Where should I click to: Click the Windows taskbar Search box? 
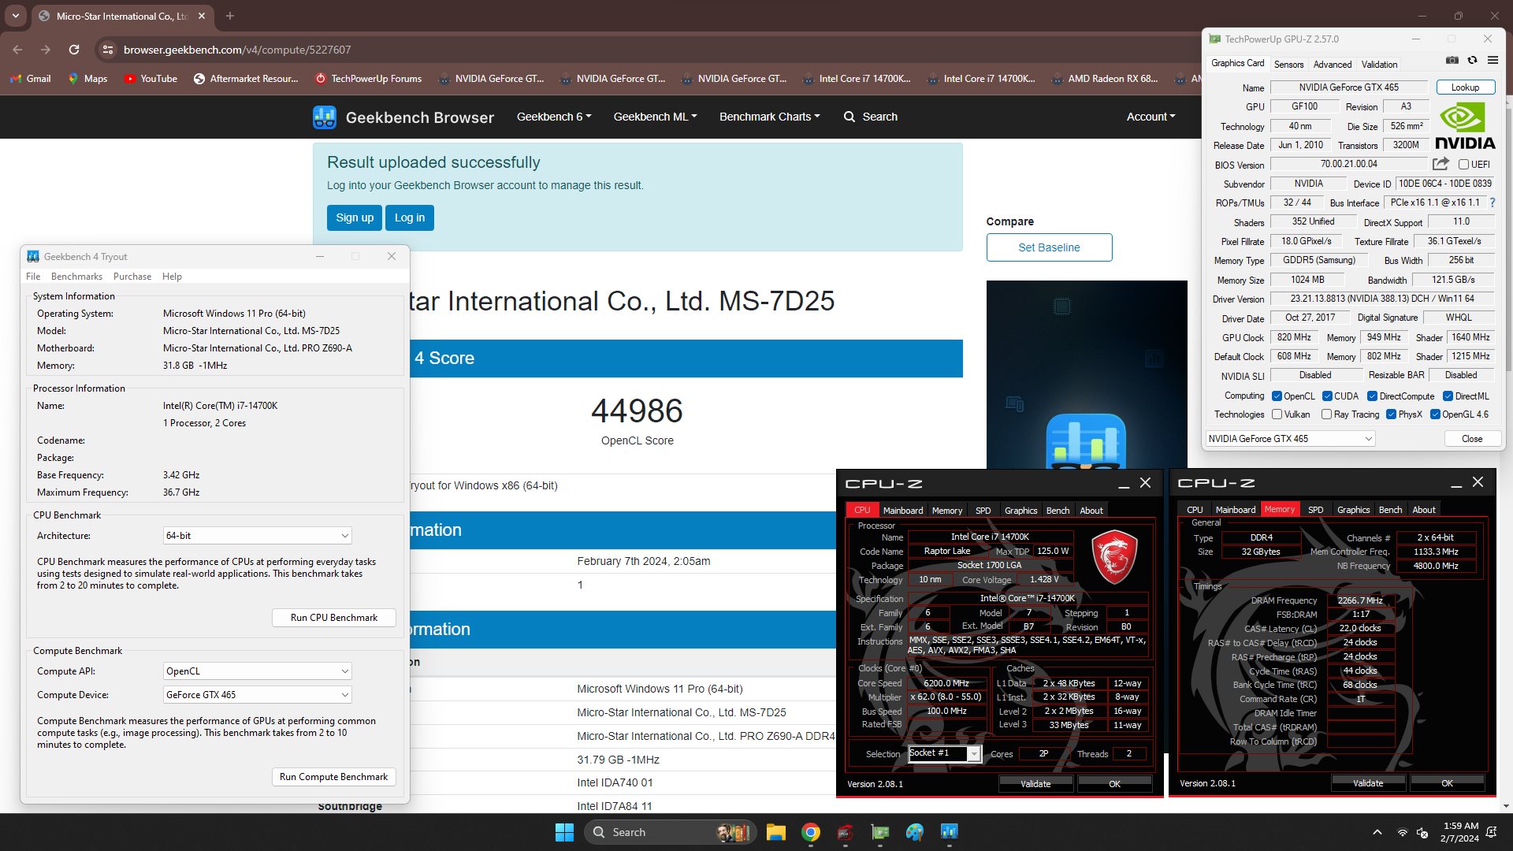[670, 832]
